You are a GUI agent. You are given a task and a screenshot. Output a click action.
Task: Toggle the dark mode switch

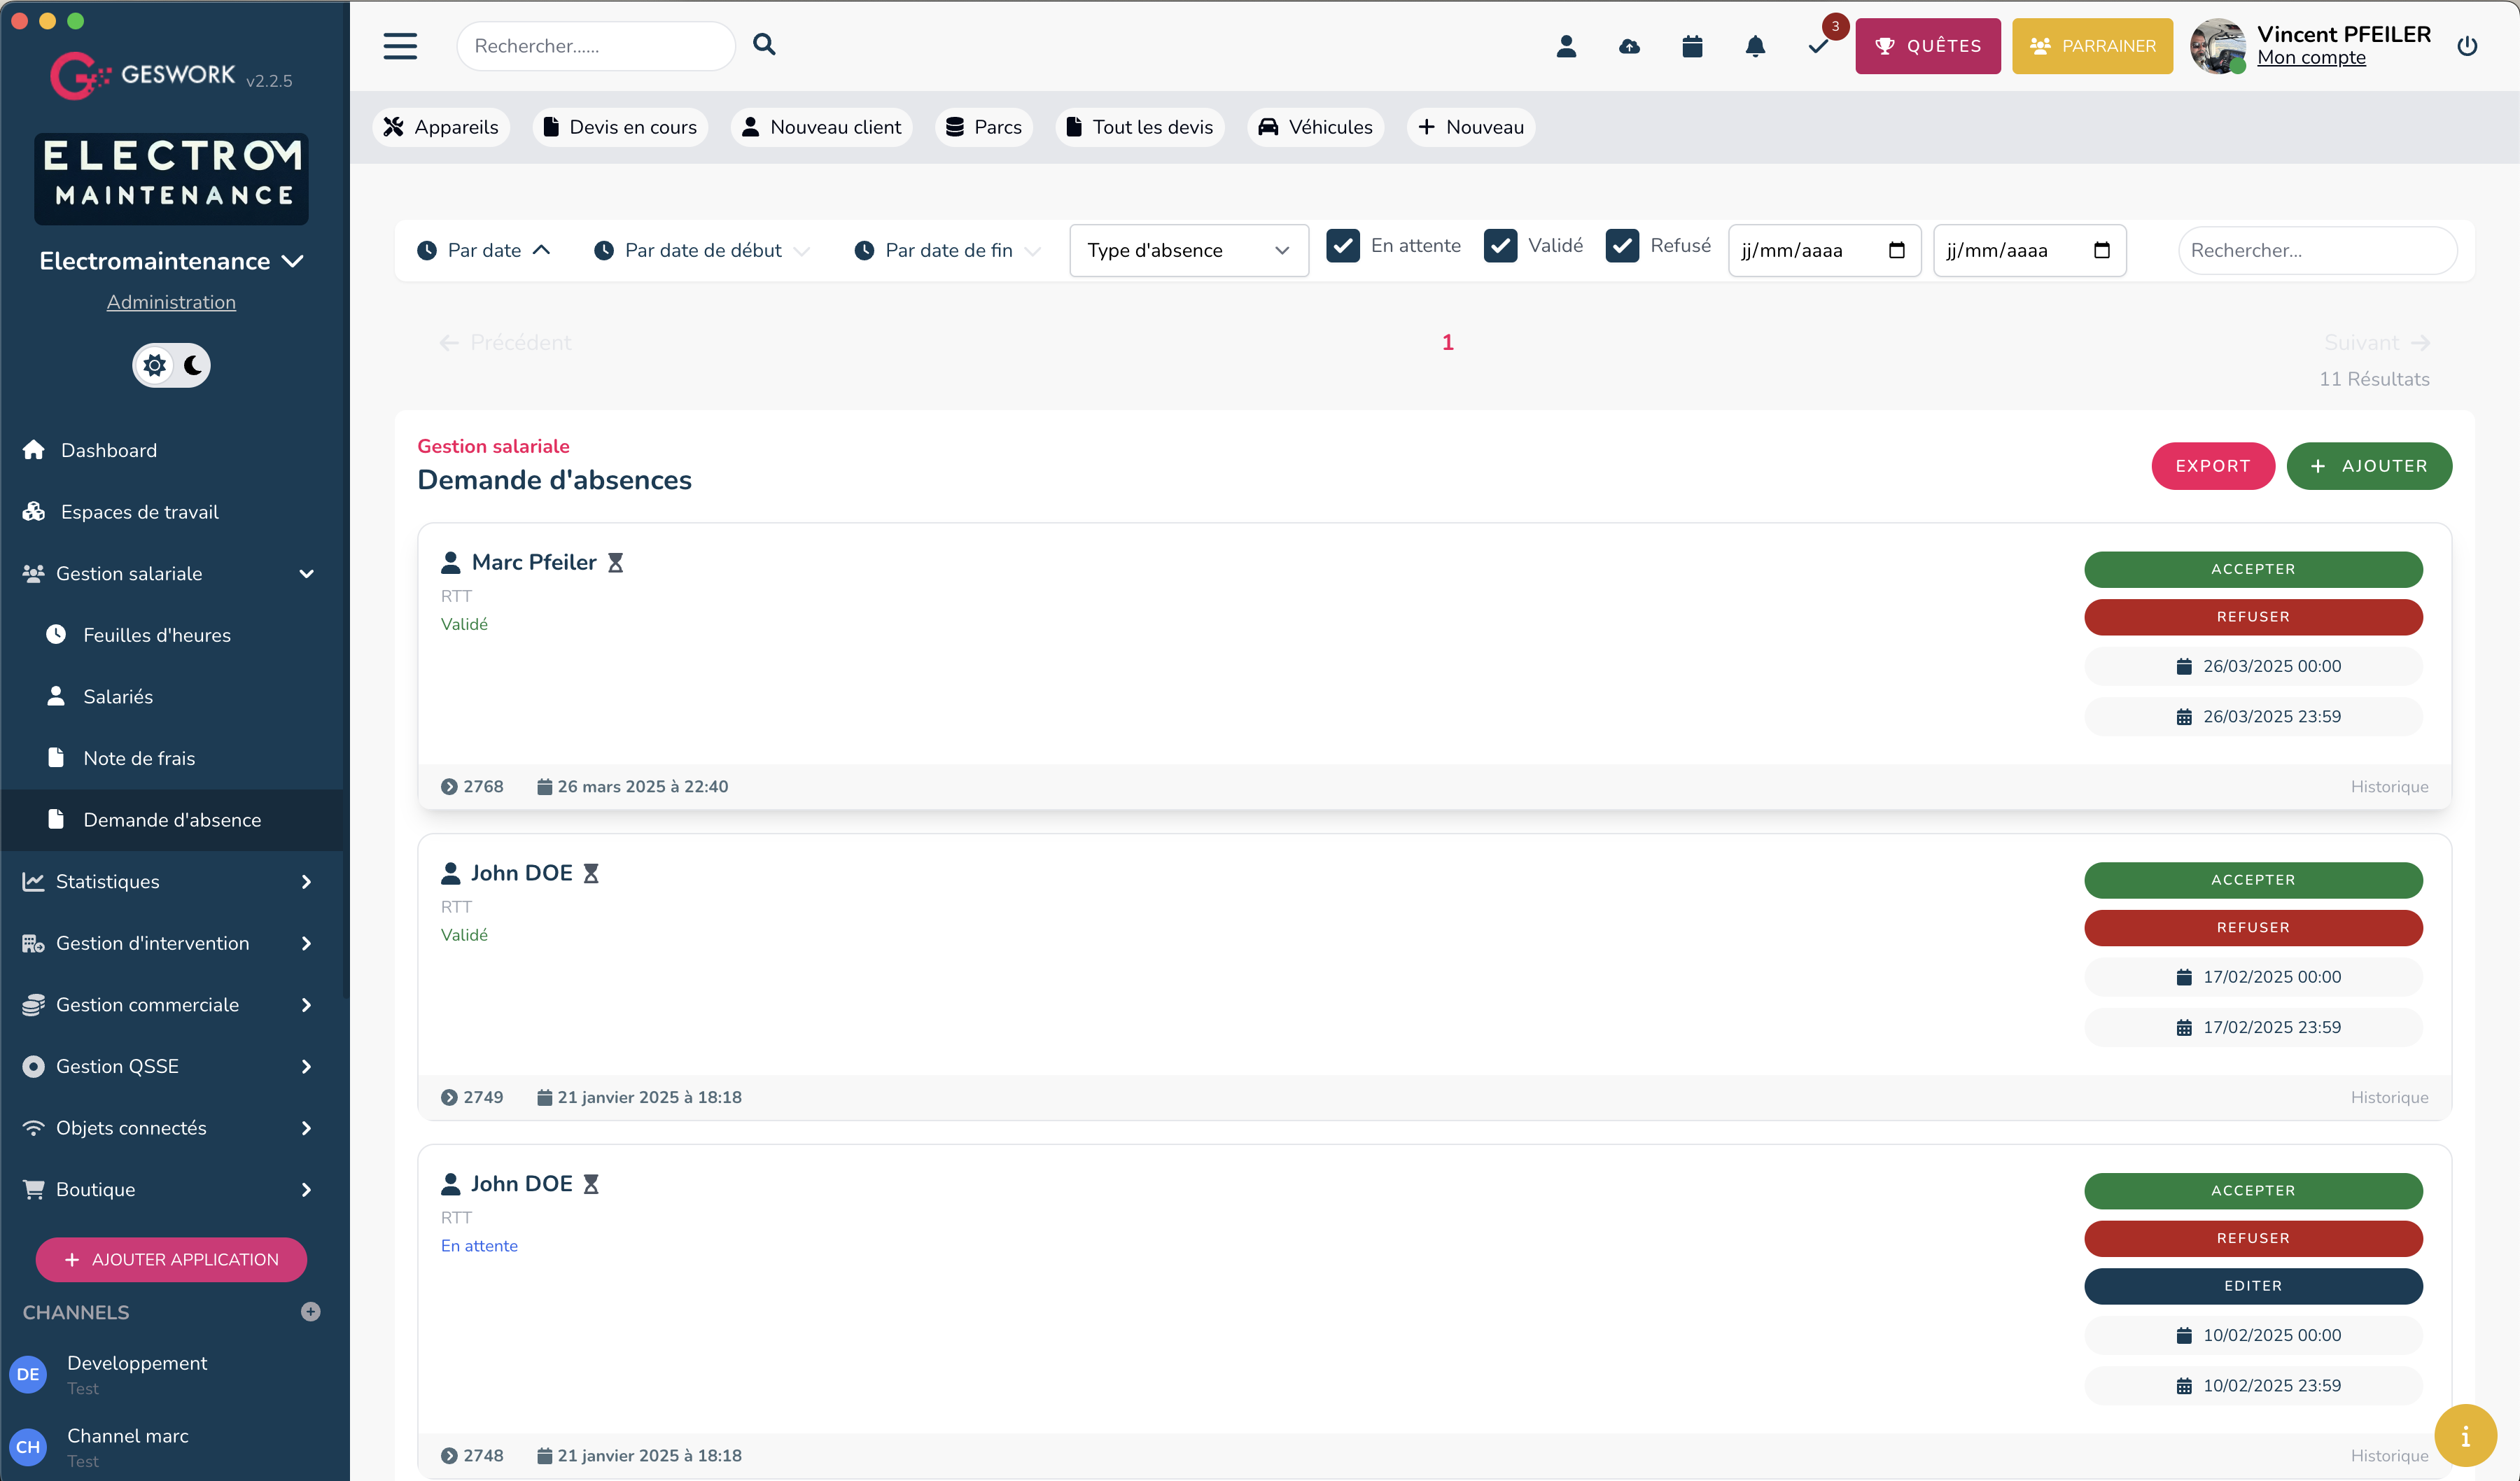(x=172, y=365)
